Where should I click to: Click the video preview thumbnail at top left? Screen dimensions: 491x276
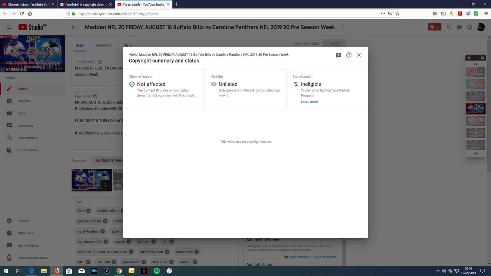[32, 54]
